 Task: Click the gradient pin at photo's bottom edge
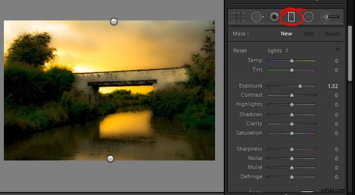pyautogui.click(x=110, y=158)
